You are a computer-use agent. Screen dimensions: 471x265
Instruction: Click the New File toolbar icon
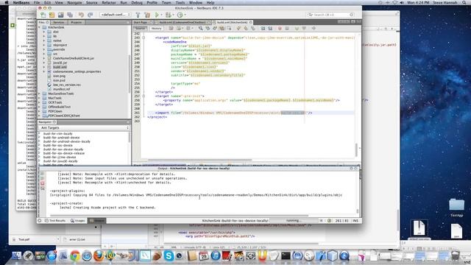[x=43, y=15]
